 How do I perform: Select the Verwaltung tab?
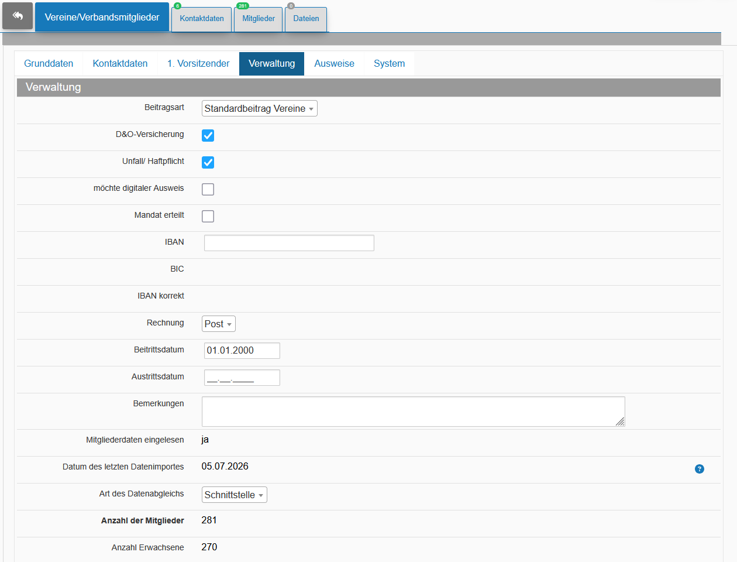271,63
